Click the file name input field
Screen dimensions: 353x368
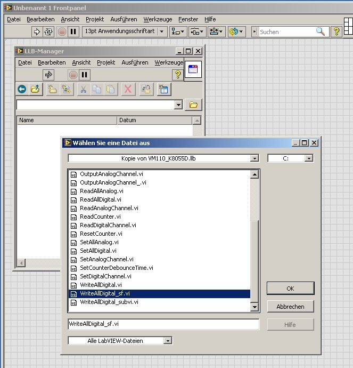tap(163, 324)
